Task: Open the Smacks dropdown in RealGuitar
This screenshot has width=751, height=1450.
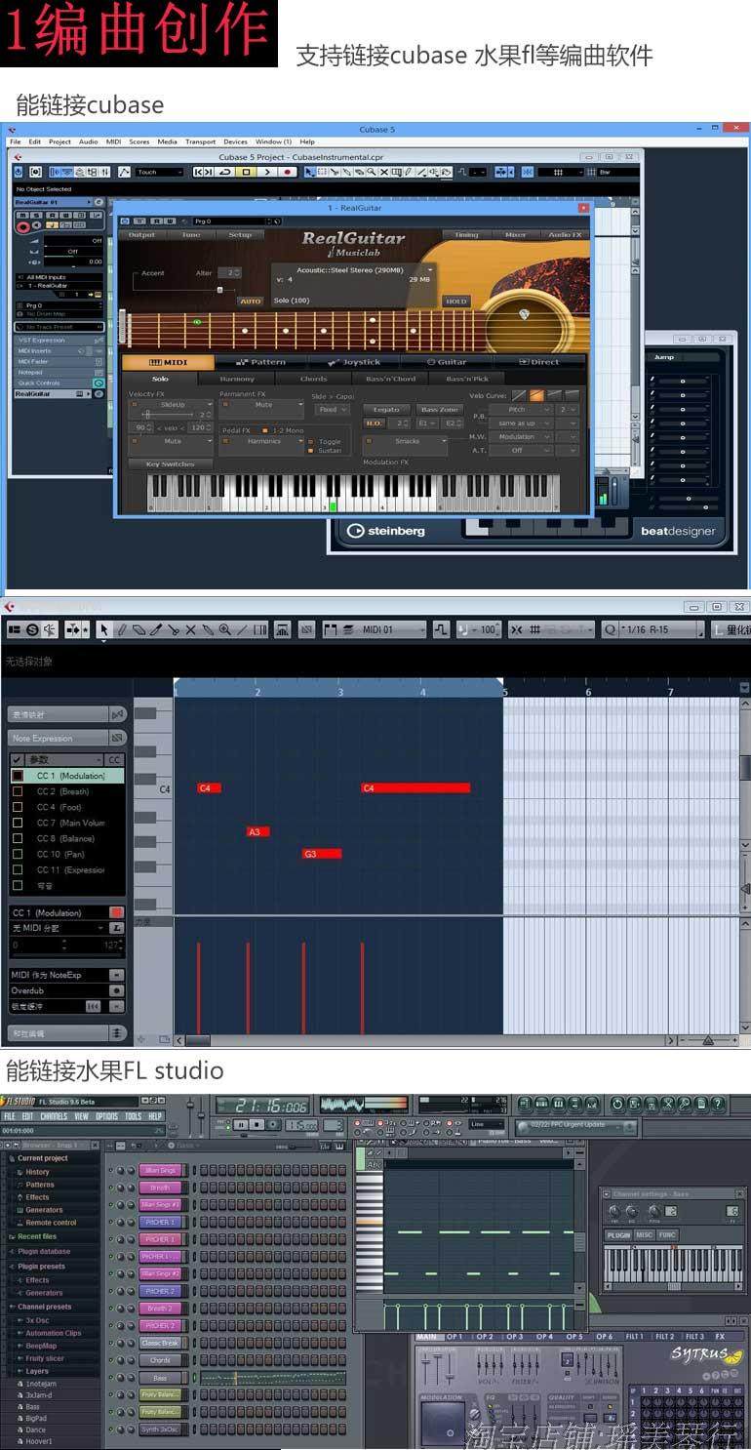Action: pyautogui.click(x=407, y=441)
